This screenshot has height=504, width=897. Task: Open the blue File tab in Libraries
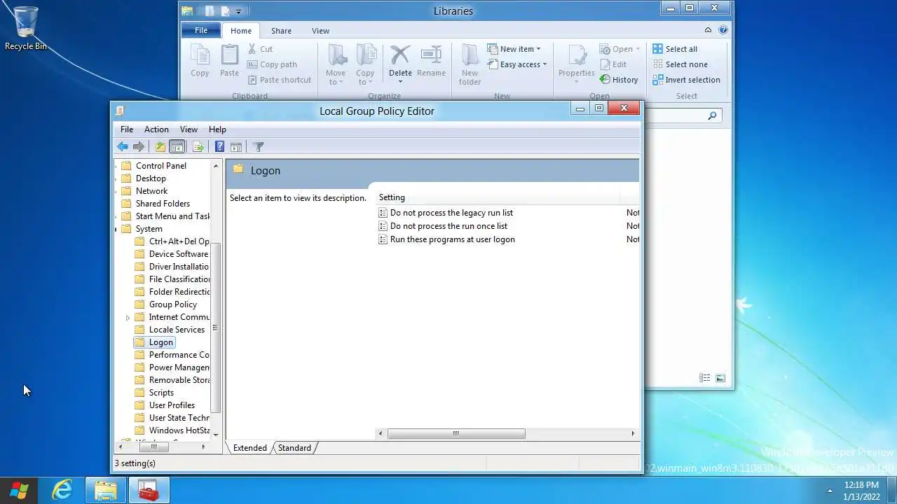(201, 31)
